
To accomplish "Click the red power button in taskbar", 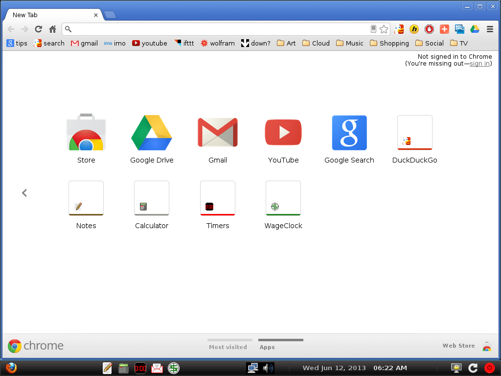I will (x=489, y=368).
